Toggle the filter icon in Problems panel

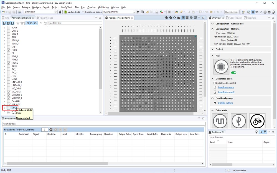(265, 132)
